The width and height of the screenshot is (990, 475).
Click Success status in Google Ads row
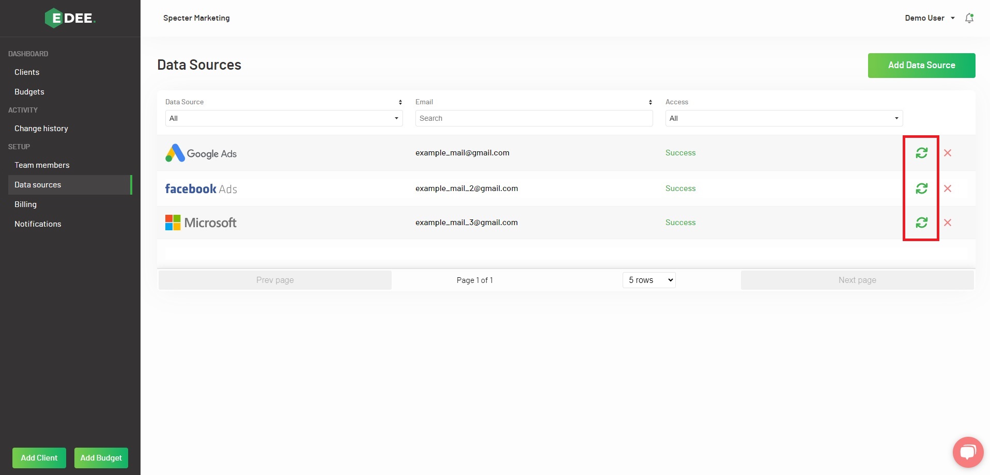point(680,153)
